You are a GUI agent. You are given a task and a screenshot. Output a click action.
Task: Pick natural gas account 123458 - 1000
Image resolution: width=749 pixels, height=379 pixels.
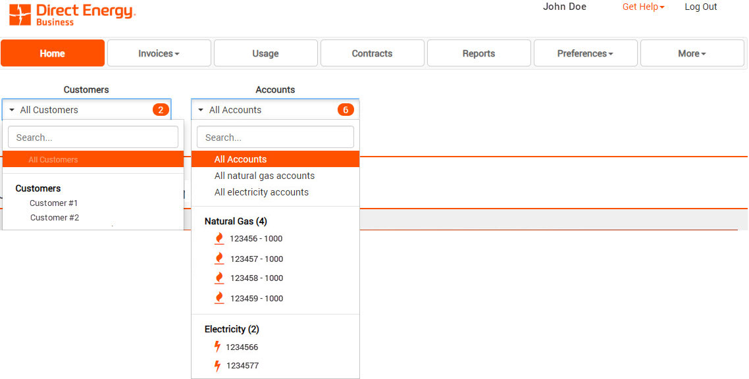point(257,278)
